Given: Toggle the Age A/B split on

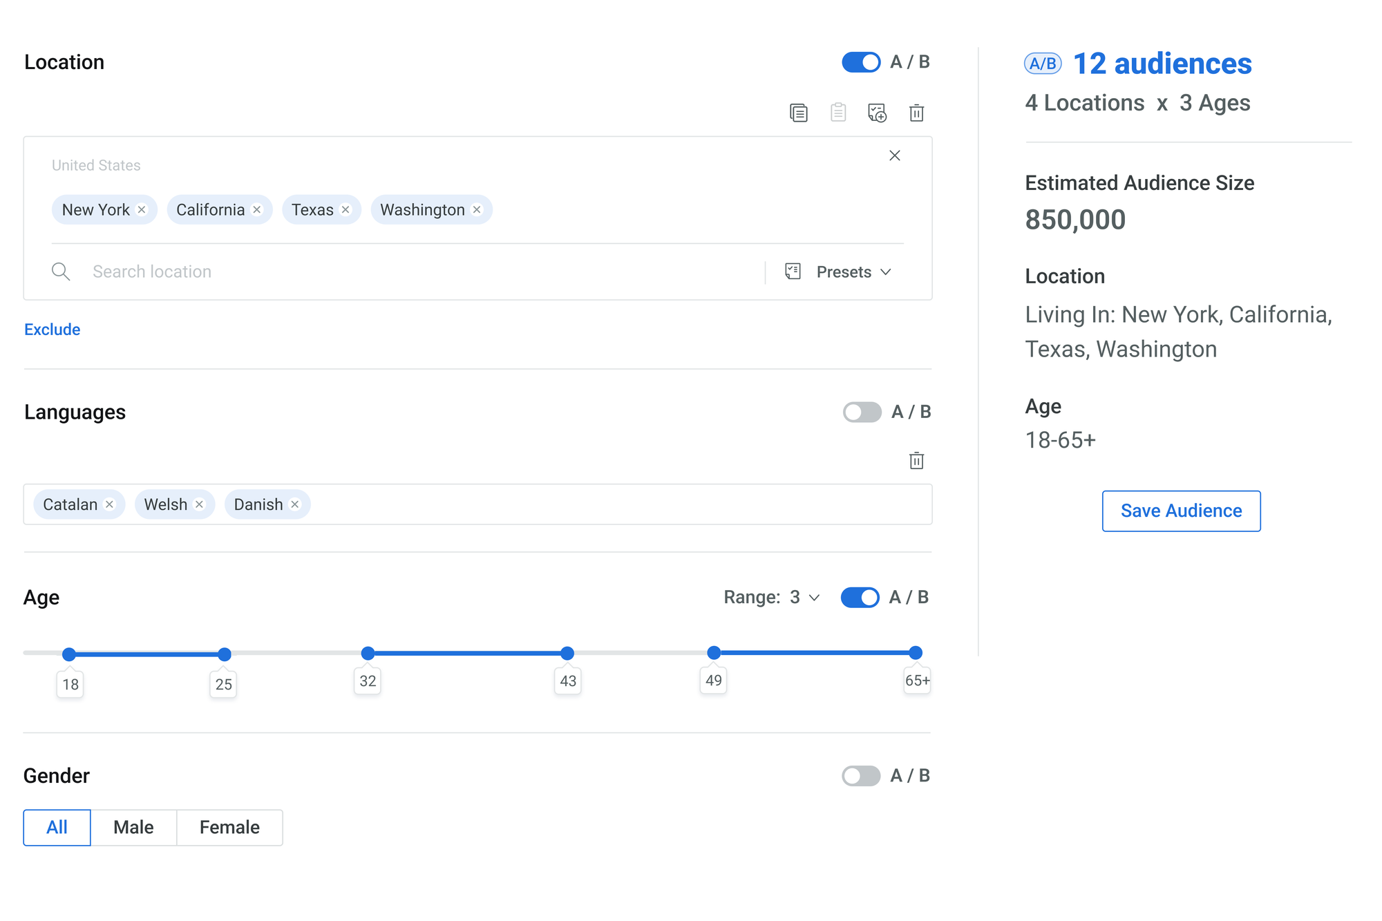Looking at the screenshot, I should coord(861,597).
